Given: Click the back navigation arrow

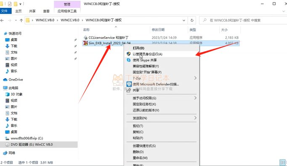Looking at the screenshot, I should [x=2, y=20].
